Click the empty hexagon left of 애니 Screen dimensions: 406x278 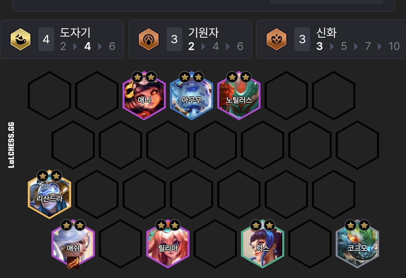click(97, 96)
